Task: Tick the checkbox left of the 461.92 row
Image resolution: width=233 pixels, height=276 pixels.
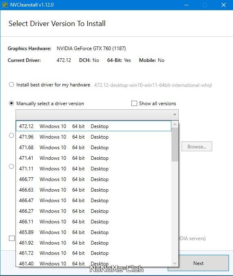Action: [12, 238]
